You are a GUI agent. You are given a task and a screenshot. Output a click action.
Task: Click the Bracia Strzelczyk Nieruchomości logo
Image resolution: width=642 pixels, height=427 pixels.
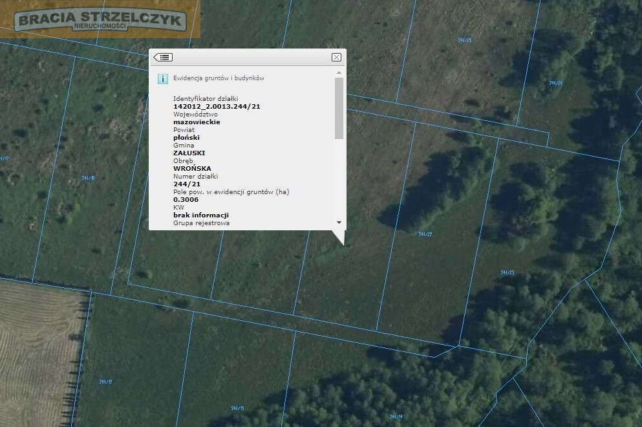coord(100,19)
